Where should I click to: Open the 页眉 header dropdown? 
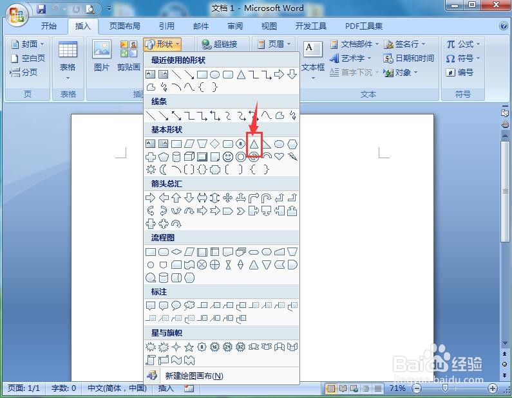click(274, 44)
